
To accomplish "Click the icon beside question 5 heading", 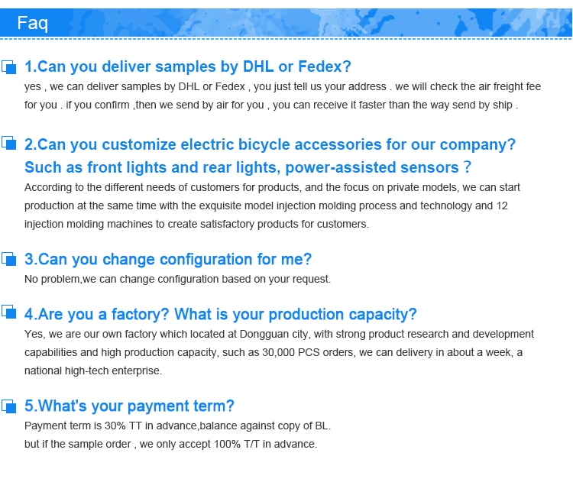I will click(9, 405).
